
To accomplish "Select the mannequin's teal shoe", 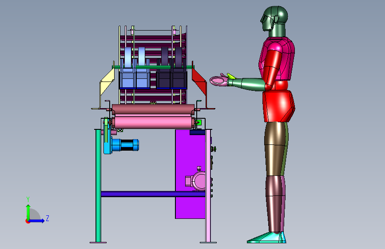I will [x=267, y=238].
